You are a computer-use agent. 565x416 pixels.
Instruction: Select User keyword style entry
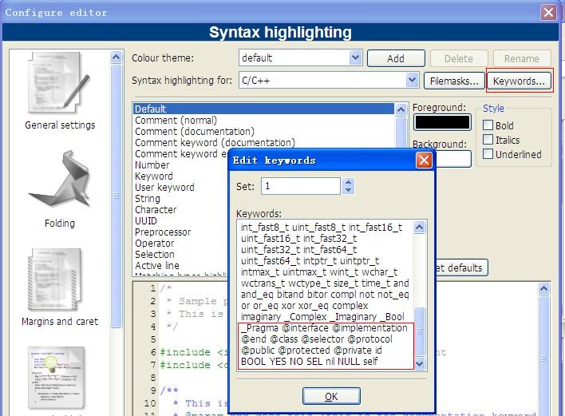click(x=164, y=187)
